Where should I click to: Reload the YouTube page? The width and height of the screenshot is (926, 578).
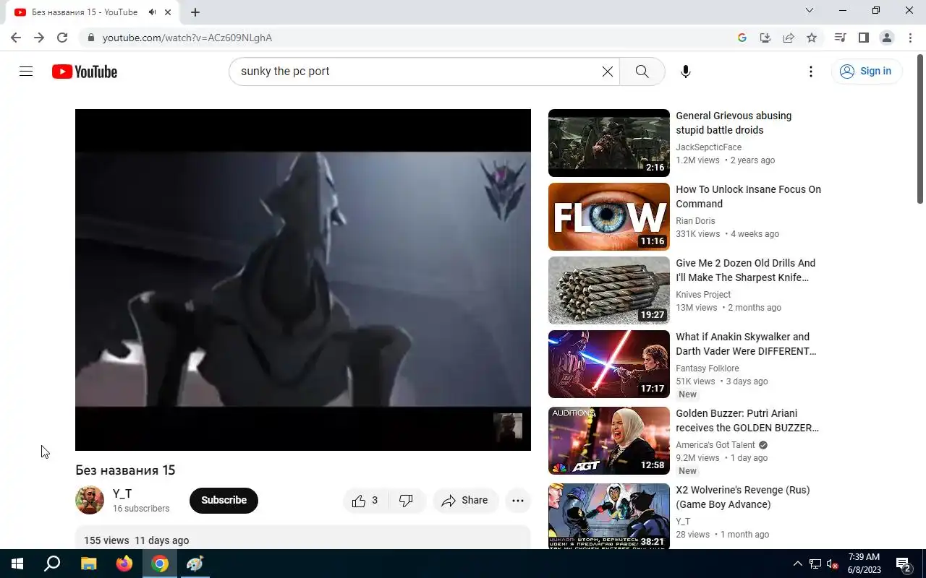click(62, 38)
